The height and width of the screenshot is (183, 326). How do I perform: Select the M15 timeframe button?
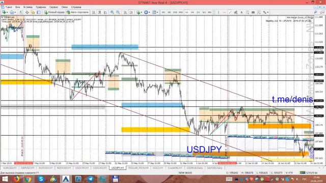point(175,12)
